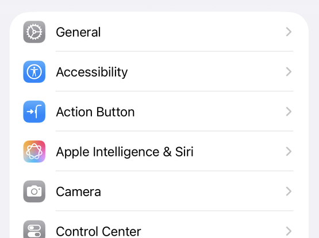Open the Apple Intelligence & Siri label
This screenshot has height=238, width=319.
(x=125, y=152)
